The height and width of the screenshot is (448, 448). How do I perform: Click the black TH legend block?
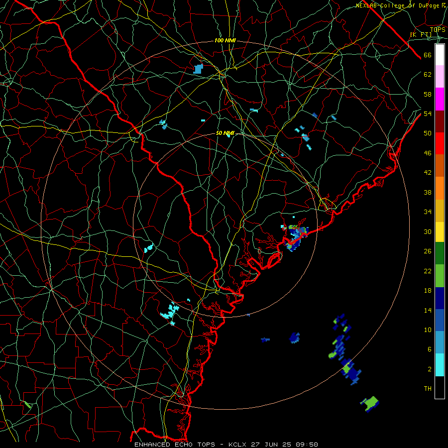[x=440, y=387]
